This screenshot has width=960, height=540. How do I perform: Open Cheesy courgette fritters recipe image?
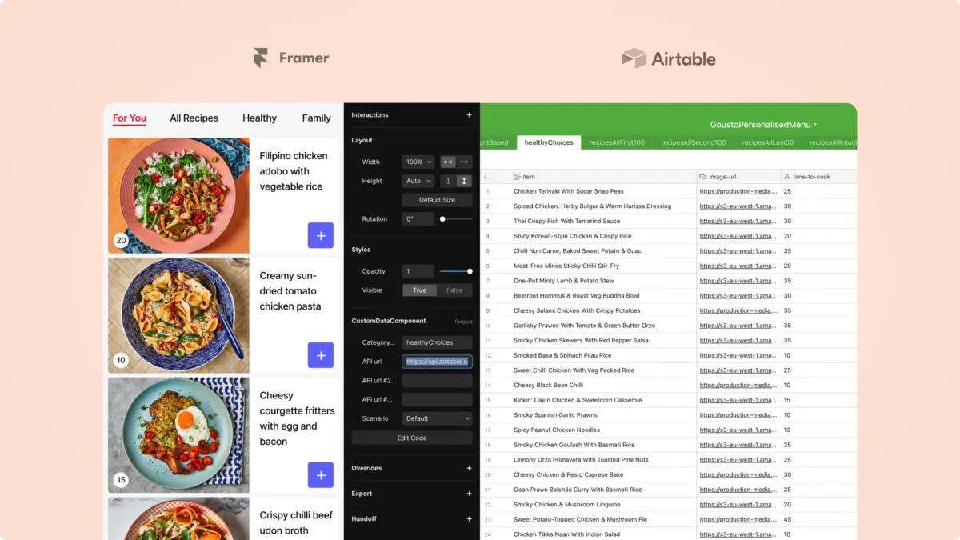click(178, 435)
